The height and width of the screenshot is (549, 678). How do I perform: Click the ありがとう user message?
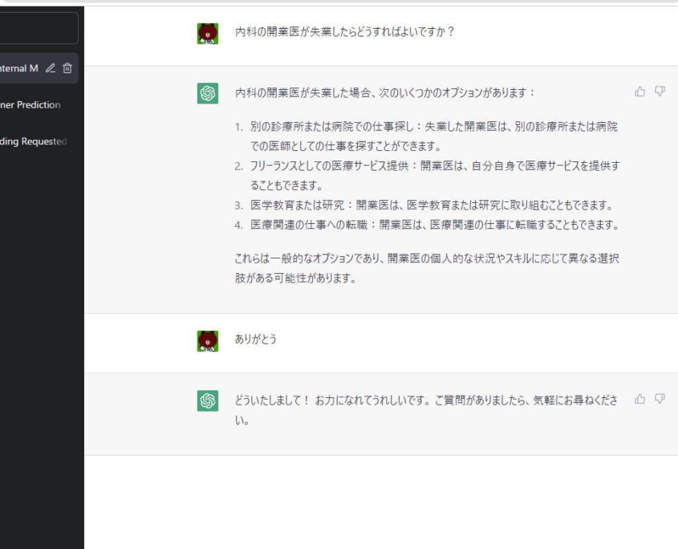coord(255,340)
